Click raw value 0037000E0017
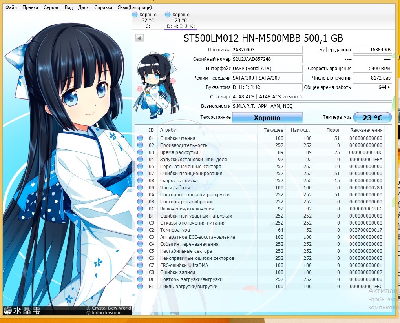The width and height of the screenshot is (400, 323). coord(366,230)
